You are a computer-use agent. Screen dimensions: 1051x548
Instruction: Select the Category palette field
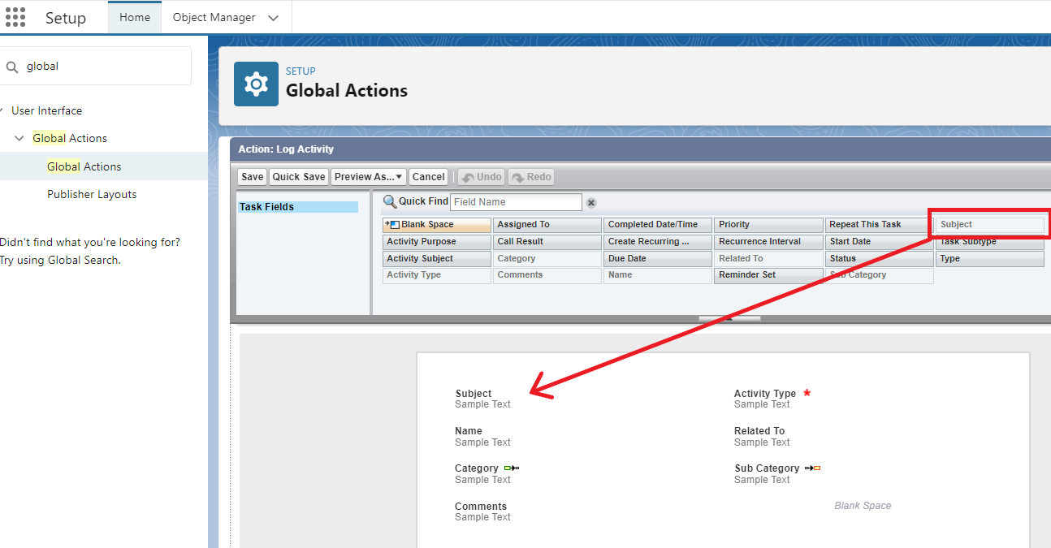547,259
